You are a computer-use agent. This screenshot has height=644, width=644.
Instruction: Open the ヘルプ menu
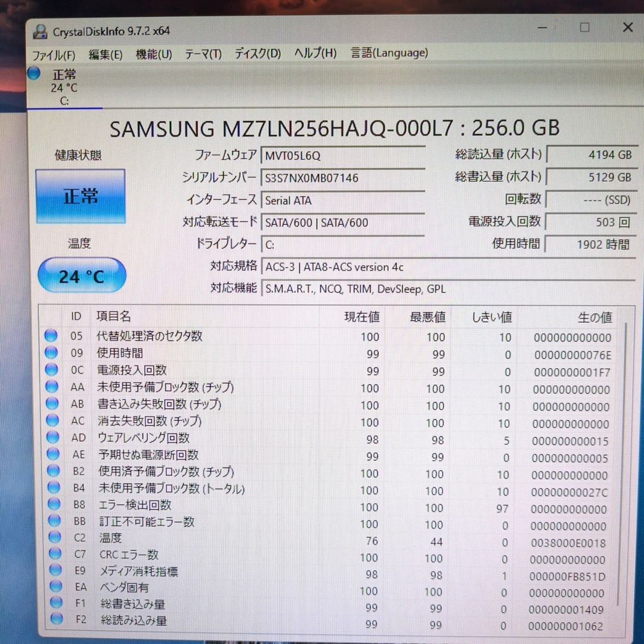315,54
